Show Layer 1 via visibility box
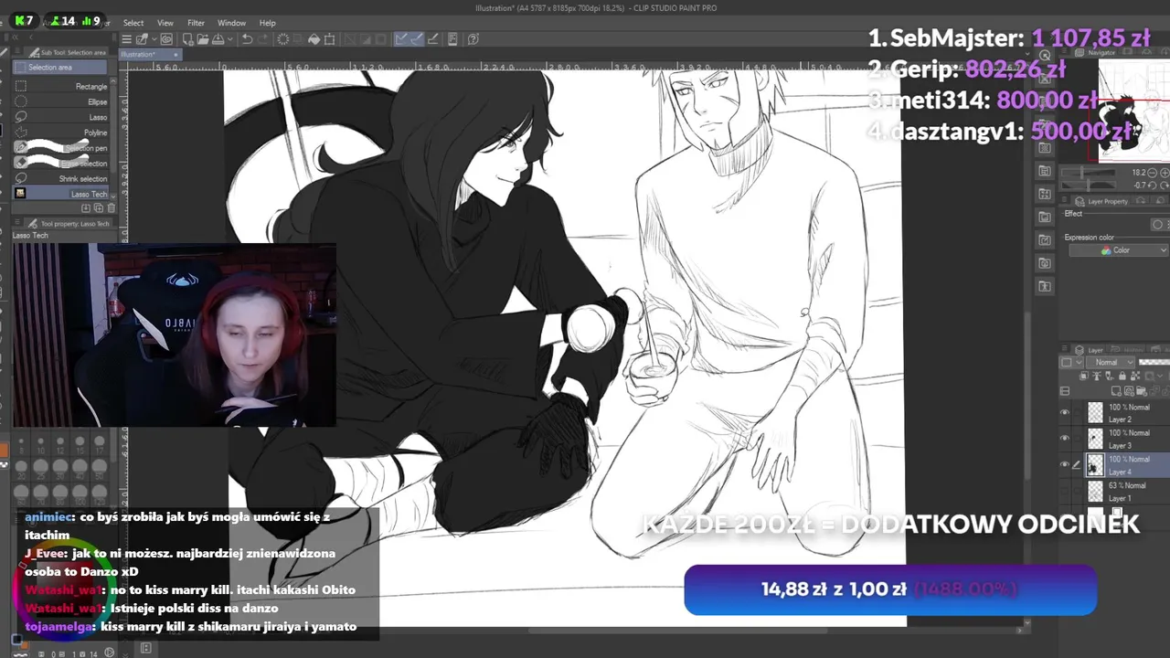 pos(1064,491)
